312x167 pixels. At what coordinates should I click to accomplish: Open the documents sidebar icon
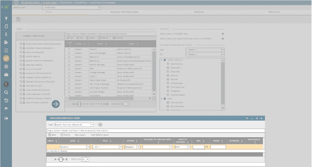(6, 26)
